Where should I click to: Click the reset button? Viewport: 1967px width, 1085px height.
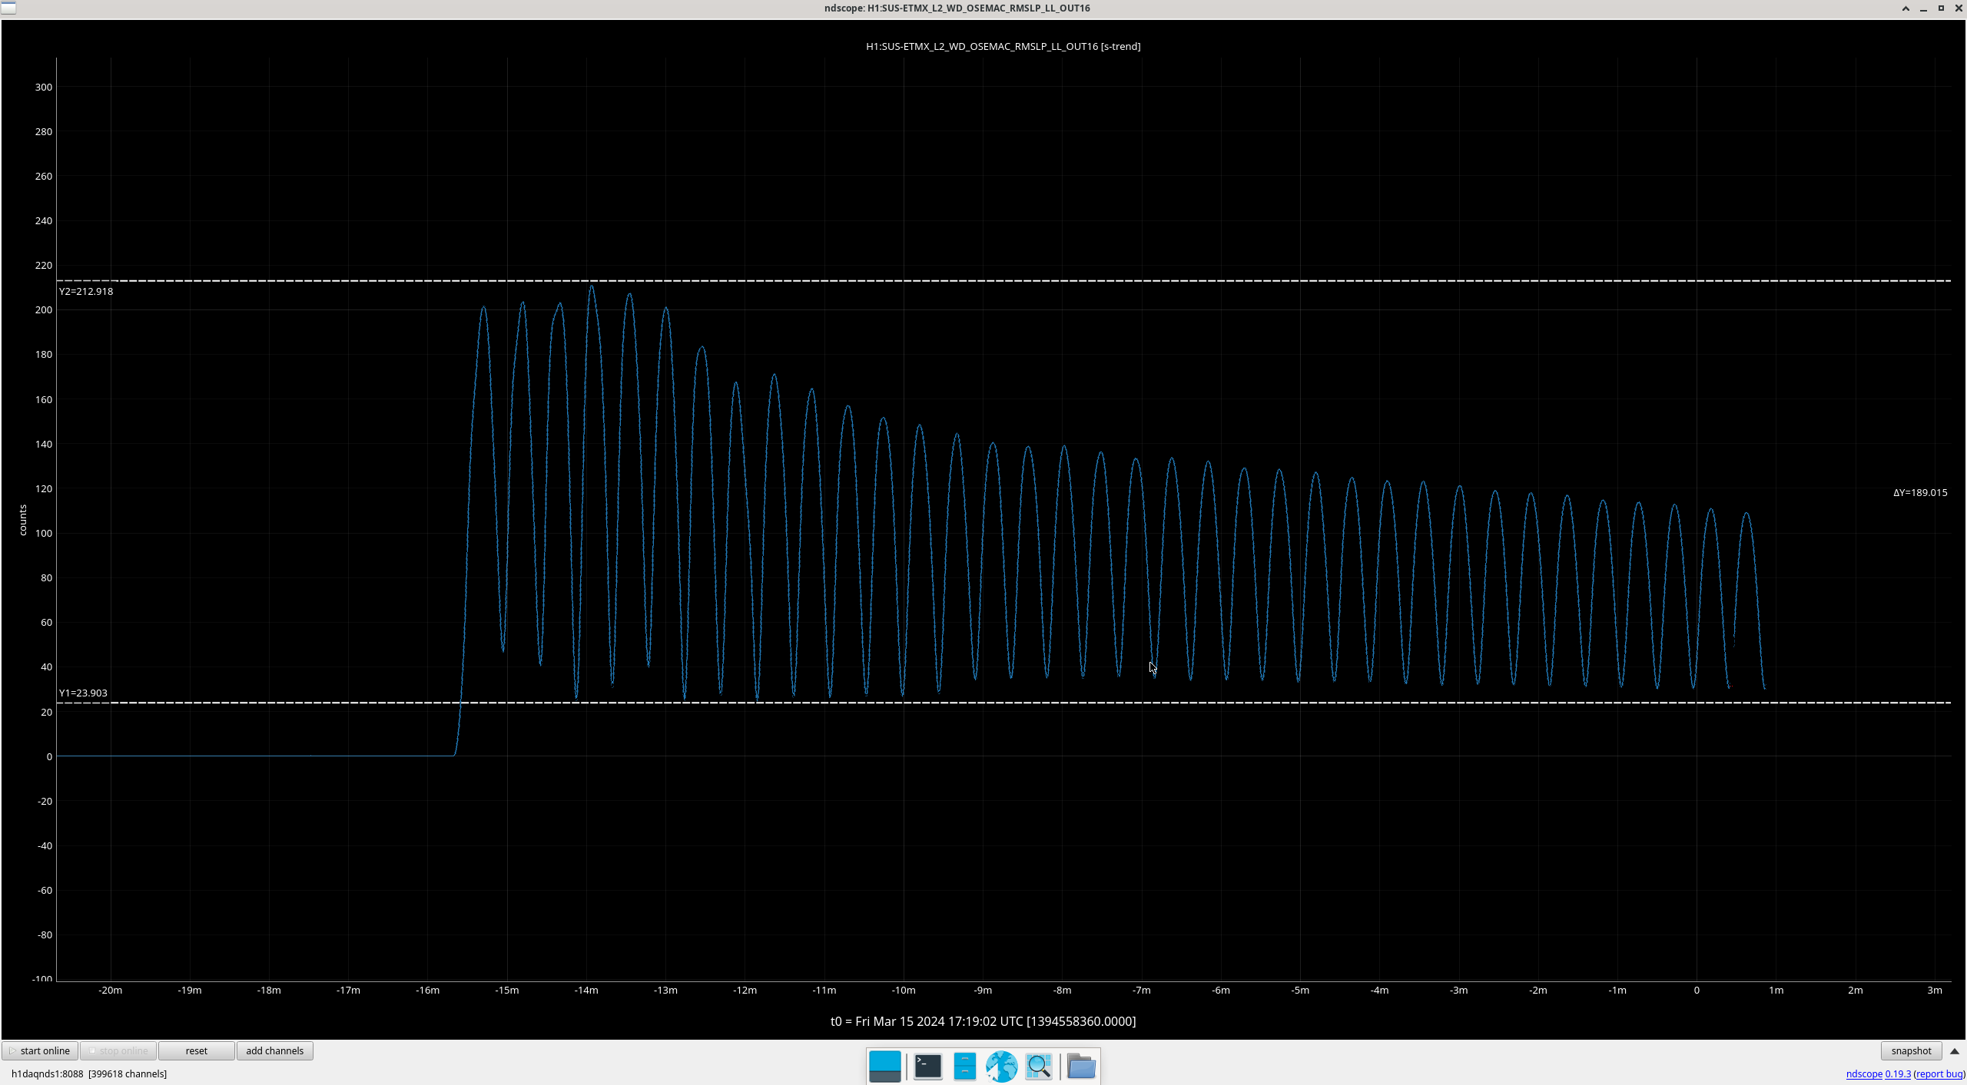click(x=196, y=1050)
